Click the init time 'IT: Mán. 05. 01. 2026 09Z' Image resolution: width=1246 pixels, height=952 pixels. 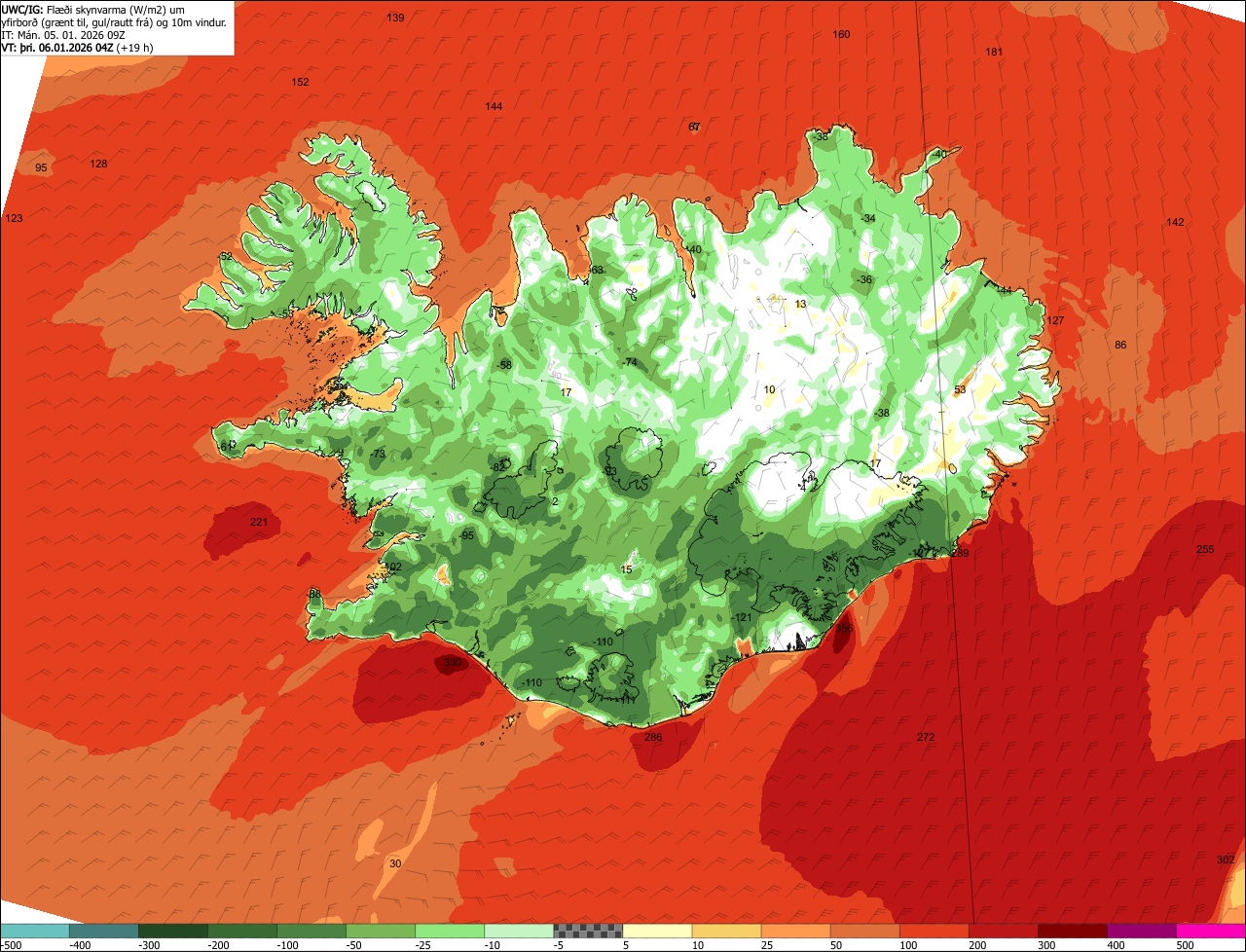pos(62,34)
